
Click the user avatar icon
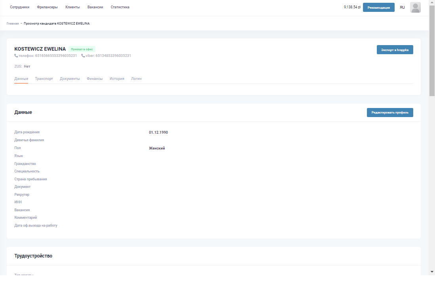coord(415,8)
